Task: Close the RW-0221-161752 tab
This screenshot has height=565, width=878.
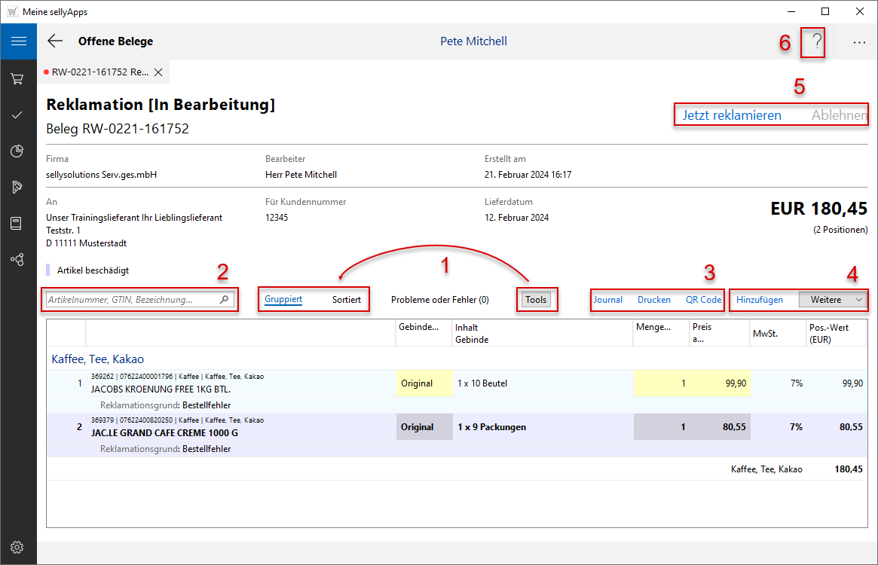Action: coord(158,72)
